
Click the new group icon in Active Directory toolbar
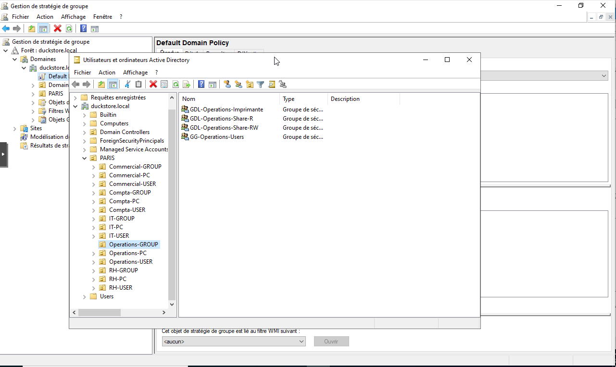point(238,85)
